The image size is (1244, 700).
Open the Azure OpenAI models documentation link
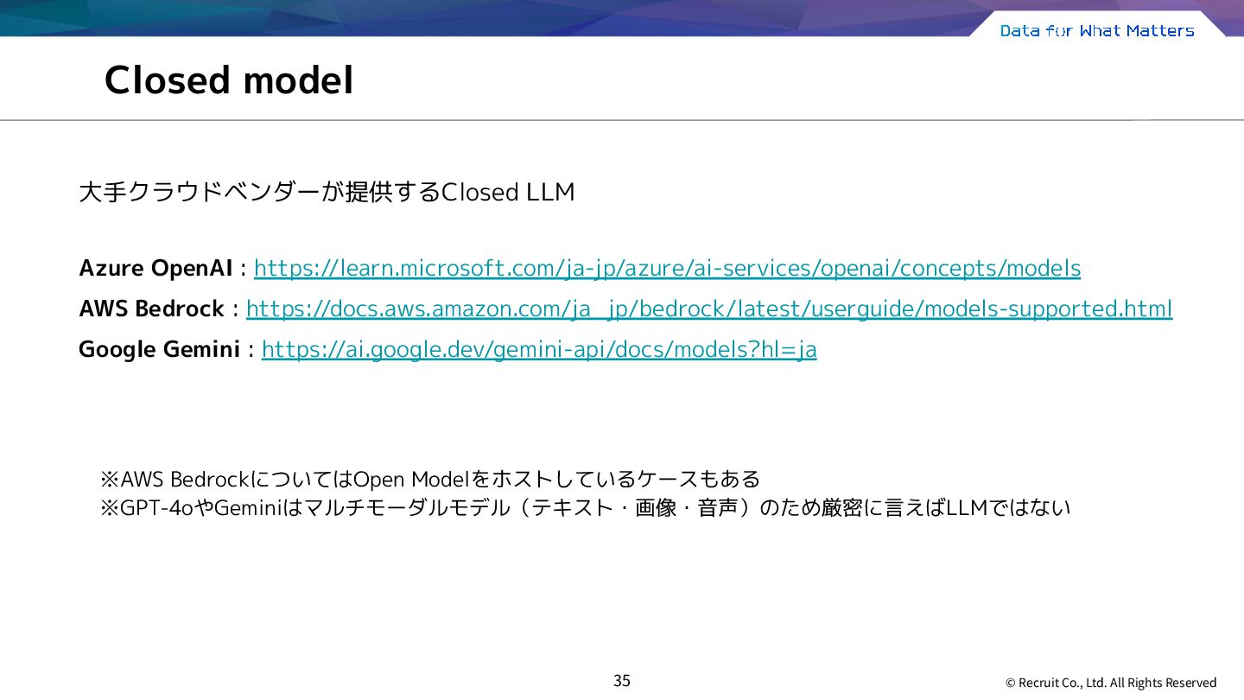pos(667,268)
